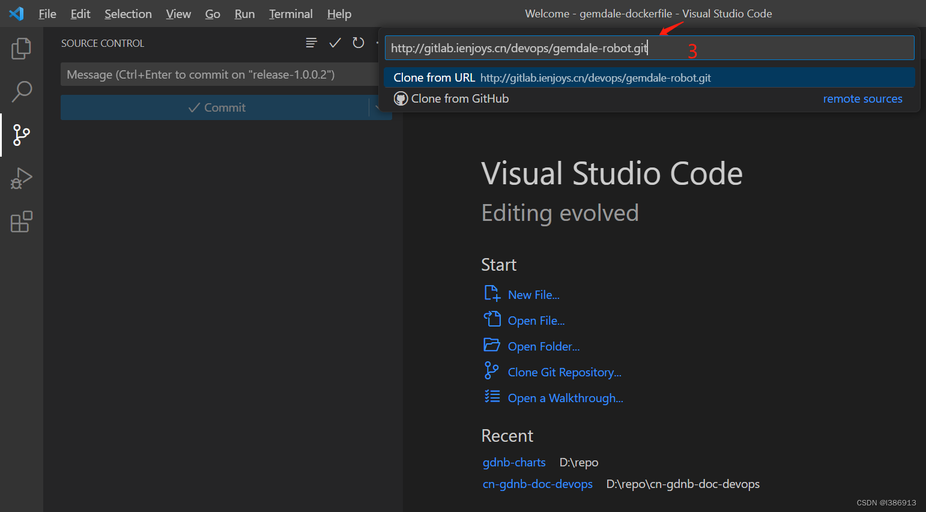Open the Run and Debug view
The width and height of the screenshot is (926, 512).
(21, 178)
